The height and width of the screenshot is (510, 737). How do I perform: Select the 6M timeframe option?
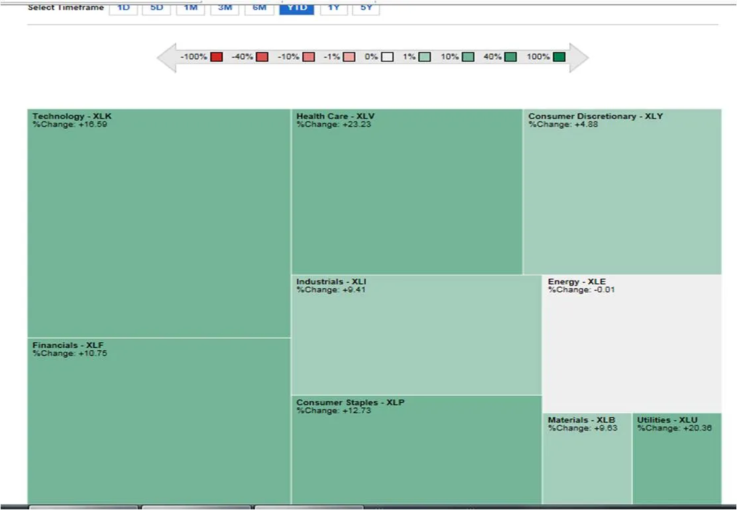coord(259,8)
